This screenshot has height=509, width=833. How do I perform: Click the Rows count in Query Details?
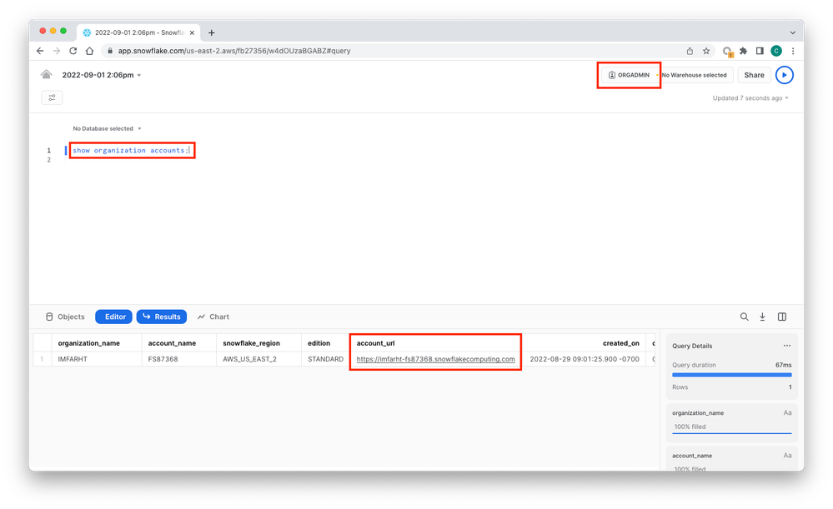pyautogui.click(x=731, y=387)
